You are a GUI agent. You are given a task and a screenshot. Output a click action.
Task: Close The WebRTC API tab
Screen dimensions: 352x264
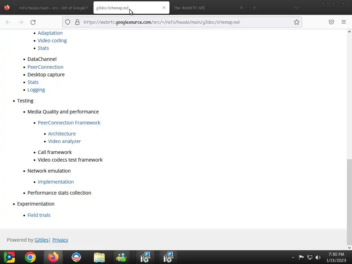tap(241, 8)
